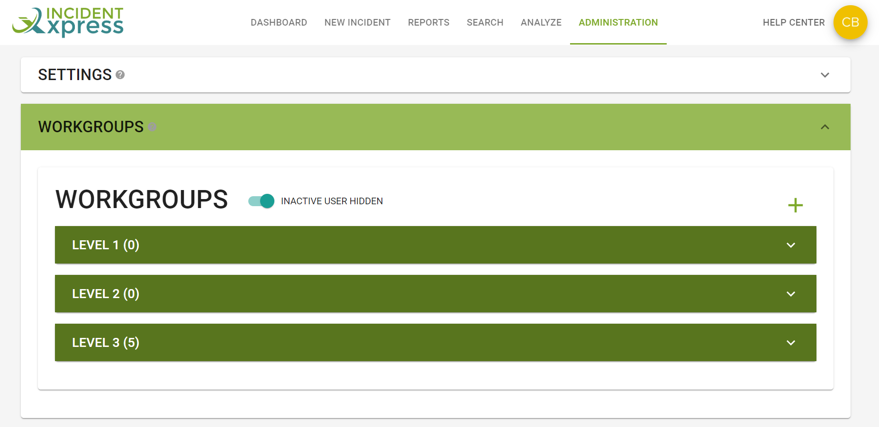Click the large WORKGROUPS card heading
Image resolution: width=879 pixels, height=427 pixels.
142,200
